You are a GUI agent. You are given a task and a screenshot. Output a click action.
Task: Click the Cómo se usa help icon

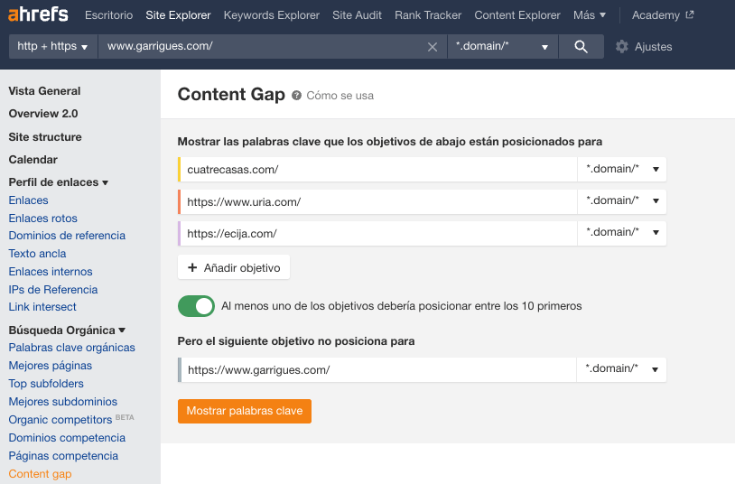(x=296, y=96)
